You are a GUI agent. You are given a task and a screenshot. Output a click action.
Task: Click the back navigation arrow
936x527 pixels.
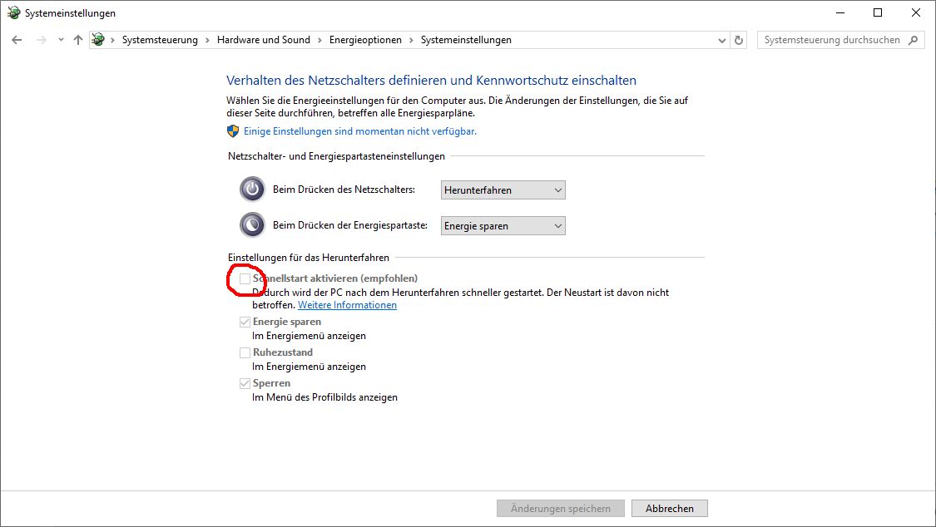pos(17,39)
